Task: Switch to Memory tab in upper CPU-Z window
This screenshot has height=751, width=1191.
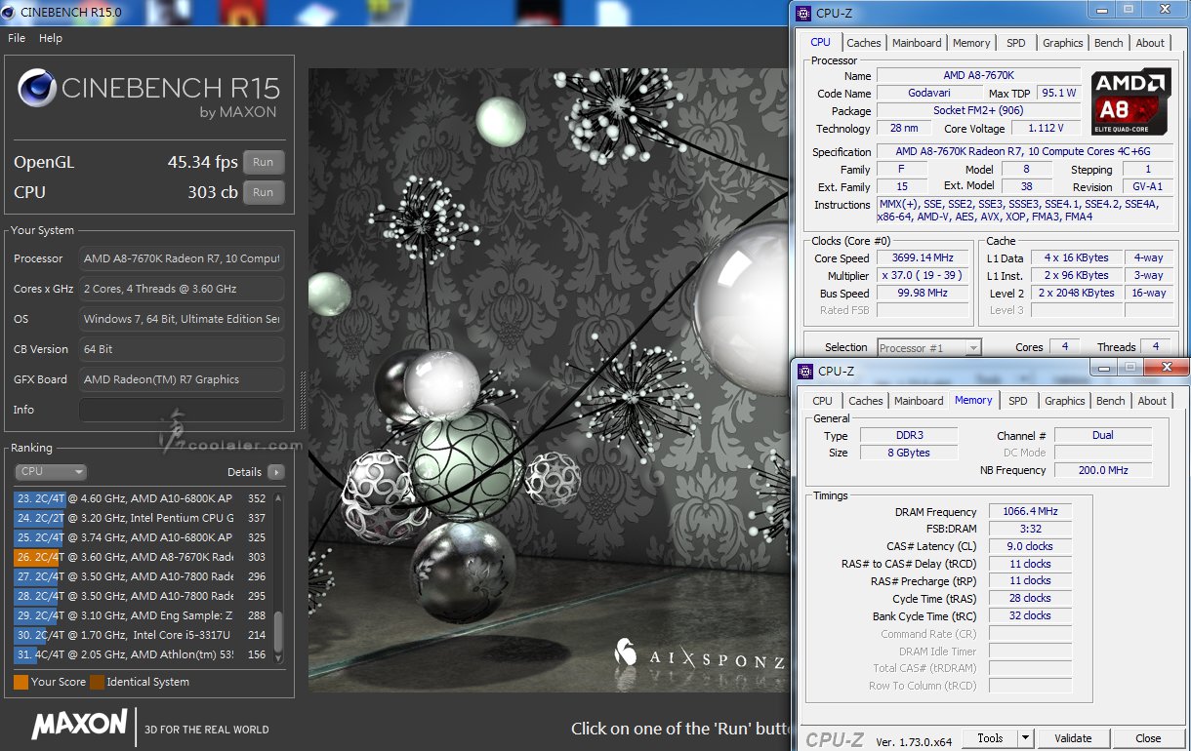Action: point(971,43)
